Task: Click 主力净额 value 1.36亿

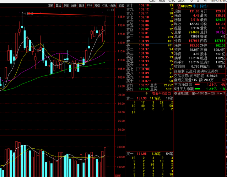Action: point(212,85)
